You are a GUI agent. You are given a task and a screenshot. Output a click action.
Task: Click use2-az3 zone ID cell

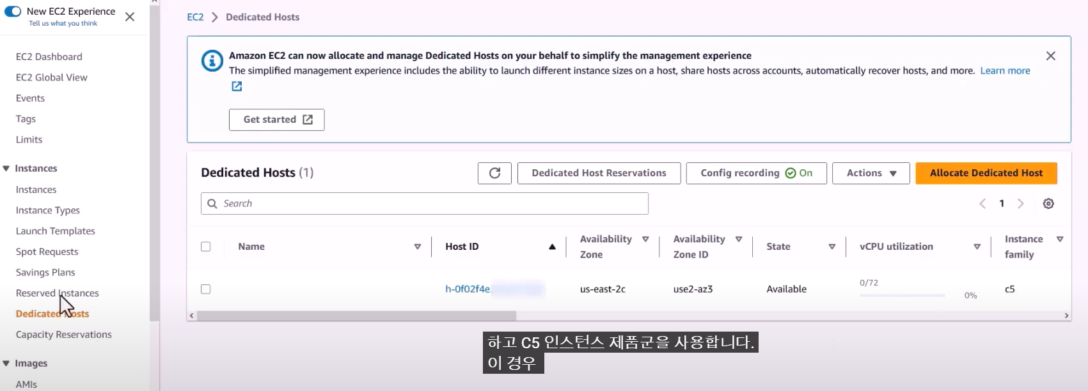(693, 289)
